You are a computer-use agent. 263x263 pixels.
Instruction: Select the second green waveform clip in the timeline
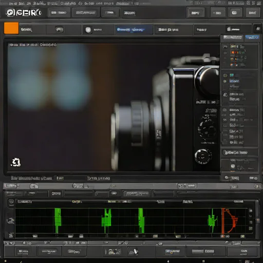tap(106, 220)
